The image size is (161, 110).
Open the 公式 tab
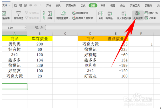click(x=83, y=5)
